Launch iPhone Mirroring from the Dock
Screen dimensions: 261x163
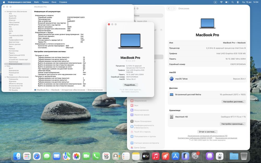coord(185,156)
